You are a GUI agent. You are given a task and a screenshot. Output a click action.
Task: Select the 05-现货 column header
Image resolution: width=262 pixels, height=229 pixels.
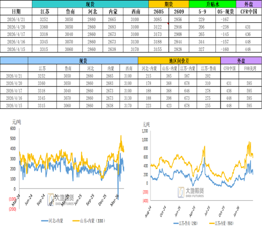(x=226, y=11)
